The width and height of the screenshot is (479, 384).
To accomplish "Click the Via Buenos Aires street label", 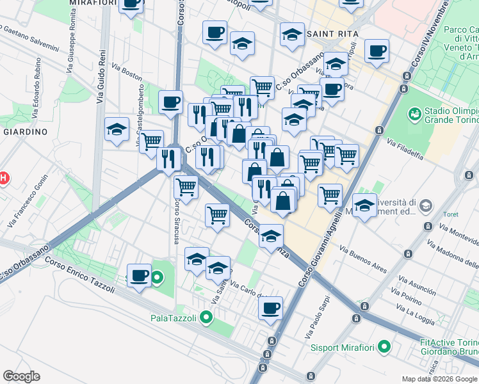I will pos(363,259).
